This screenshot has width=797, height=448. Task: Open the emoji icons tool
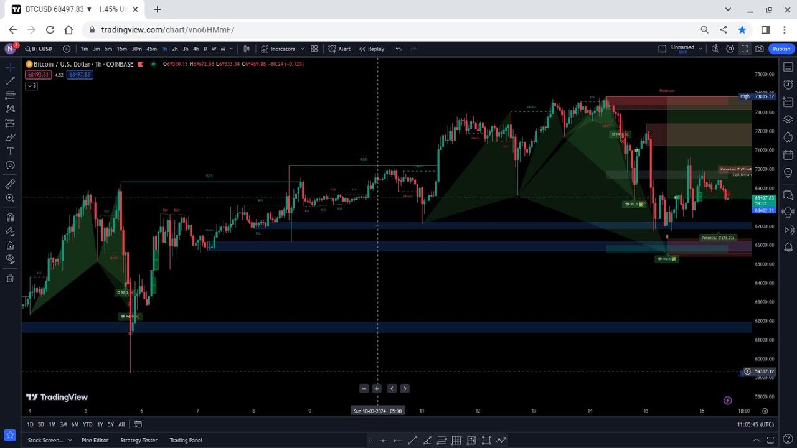(x=10, y=166)
